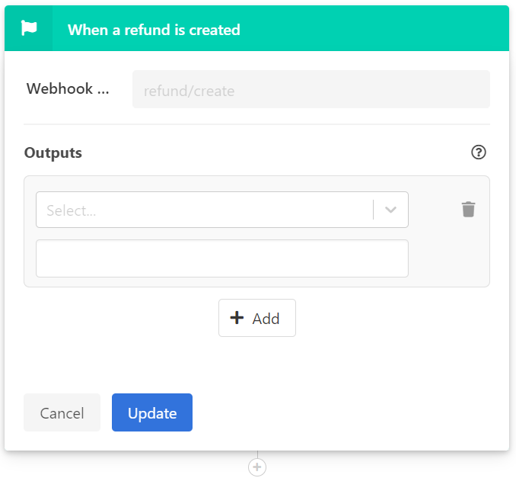The image size is (516, 478).
Task: Click the Cancel button label text
Action: pos(62,413)
